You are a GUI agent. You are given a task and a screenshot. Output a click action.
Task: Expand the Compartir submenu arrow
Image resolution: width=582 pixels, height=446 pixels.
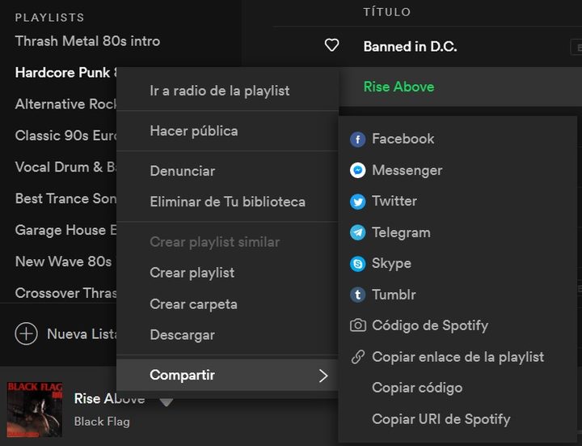(x=323, y=376)
